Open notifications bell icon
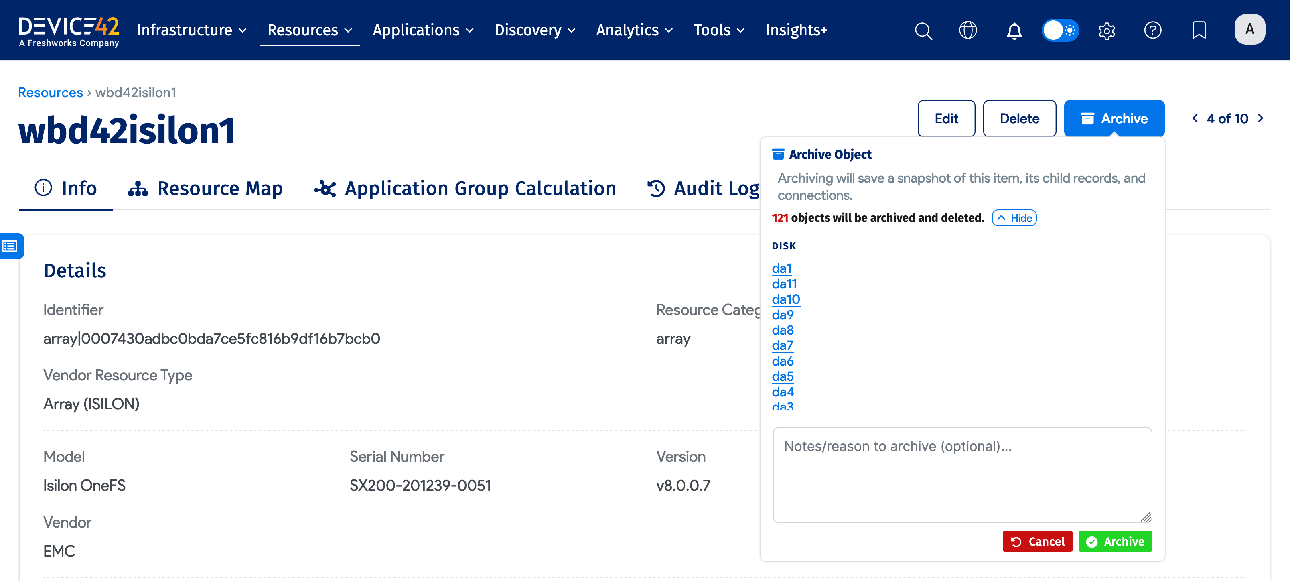 [x=1014, y=30]
